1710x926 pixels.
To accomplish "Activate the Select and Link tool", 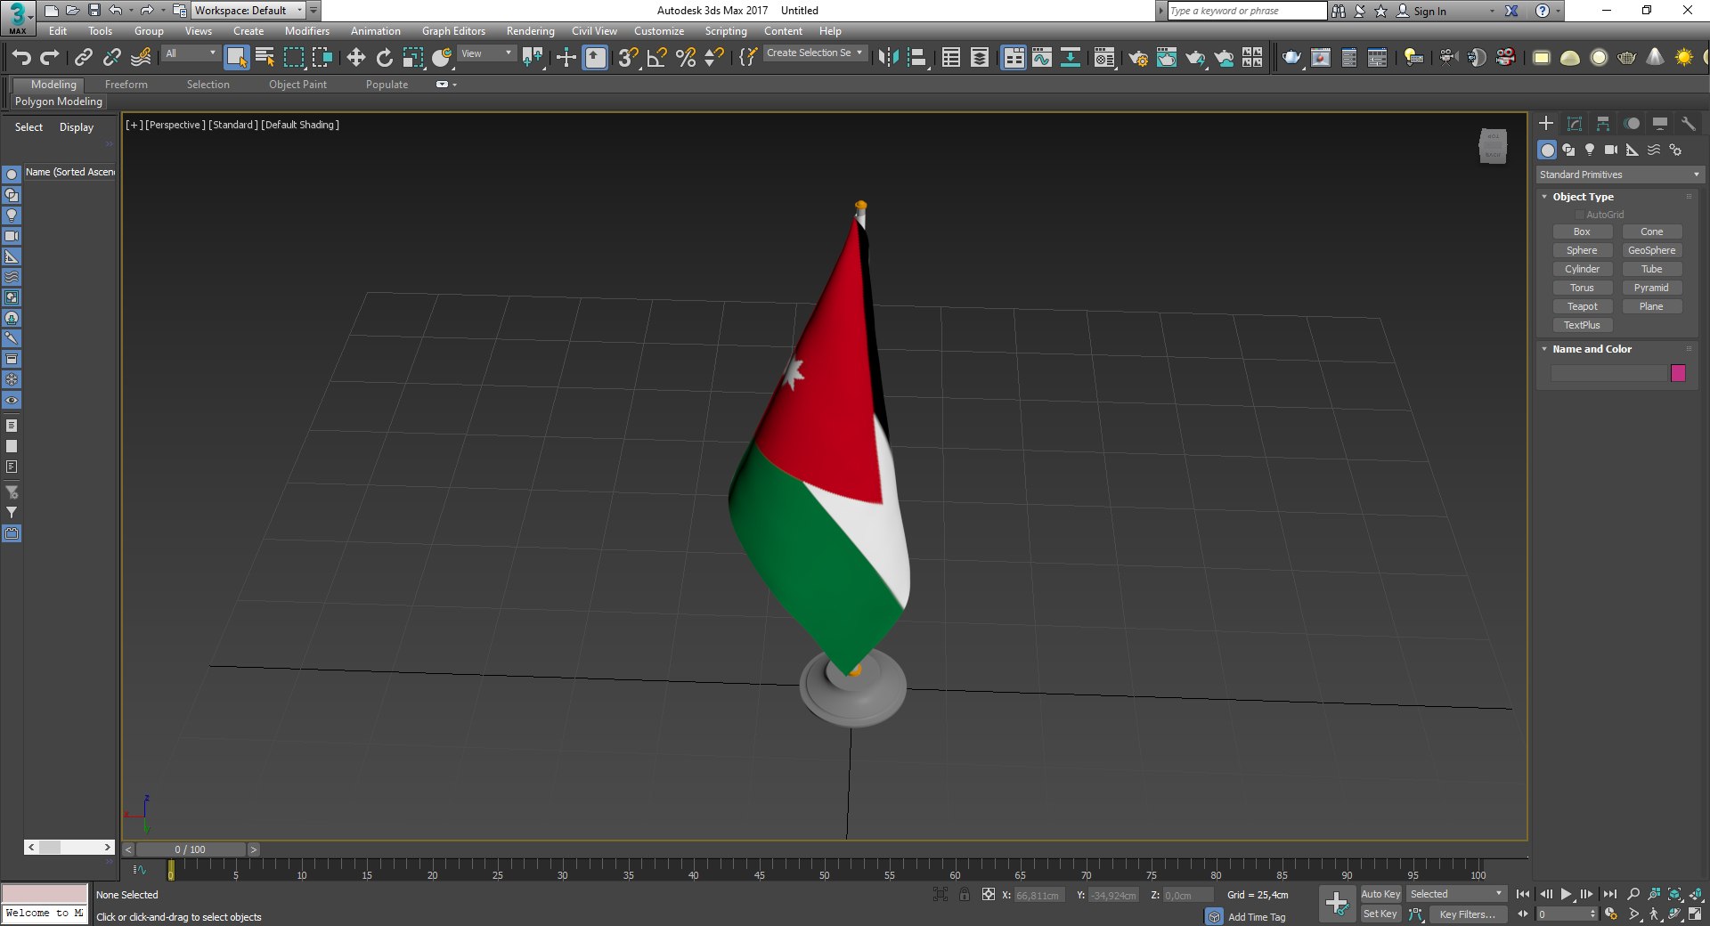I will pos(83,58).
